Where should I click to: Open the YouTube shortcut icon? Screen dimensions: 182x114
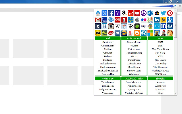137,13
